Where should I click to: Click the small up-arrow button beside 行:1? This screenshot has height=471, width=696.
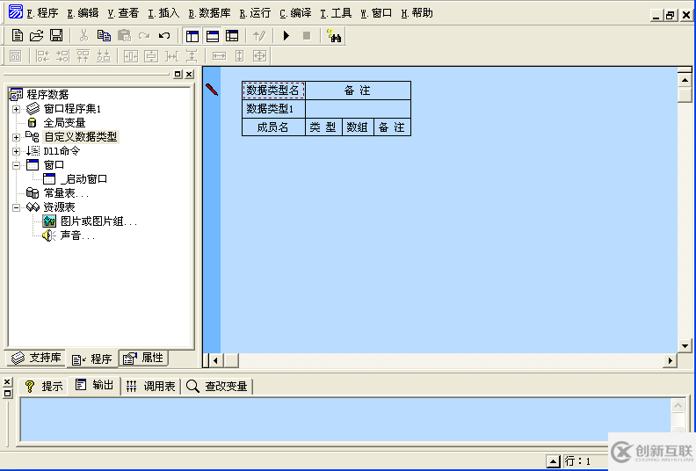tap(553, 461)
